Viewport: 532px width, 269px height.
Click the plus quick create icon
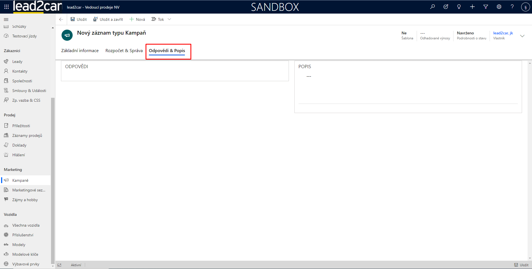coord(472,7)
